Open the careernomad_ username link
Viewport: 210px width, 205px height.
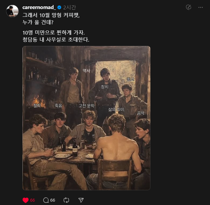[x=39, y=7]
